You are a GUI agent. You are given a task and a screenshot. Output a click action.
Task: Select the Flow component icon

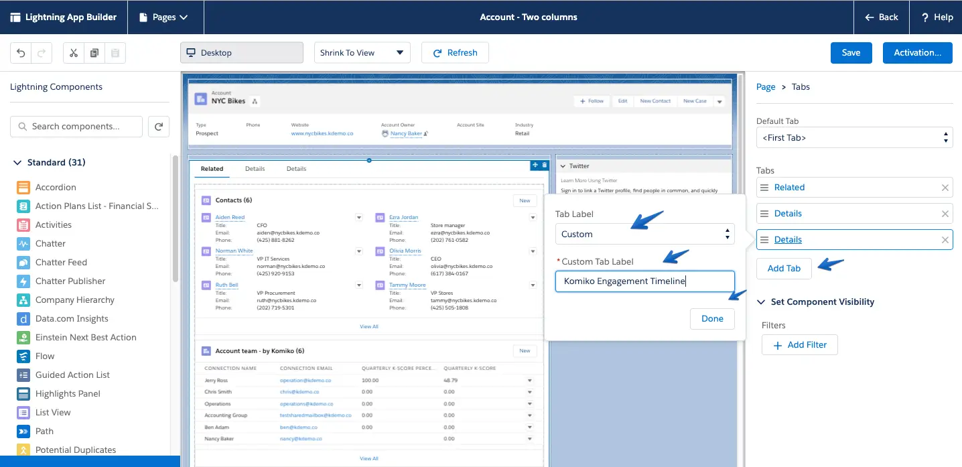point(23,356)
